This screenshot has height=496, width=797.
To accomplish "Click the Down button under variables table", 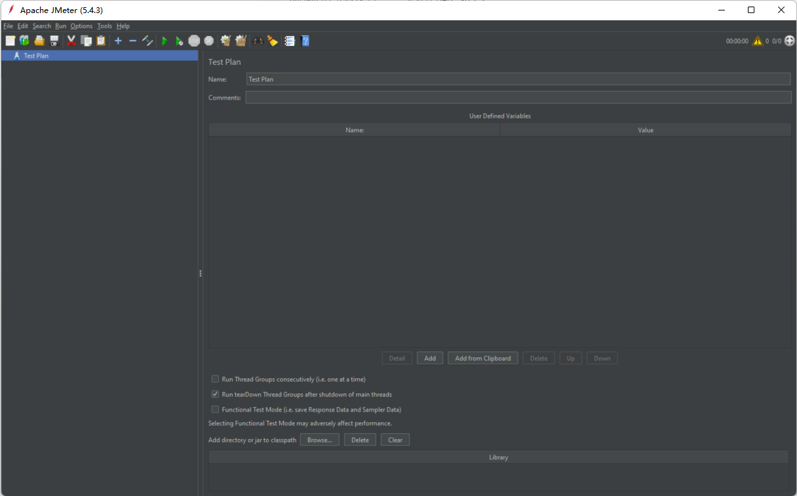I will (602, 358).
